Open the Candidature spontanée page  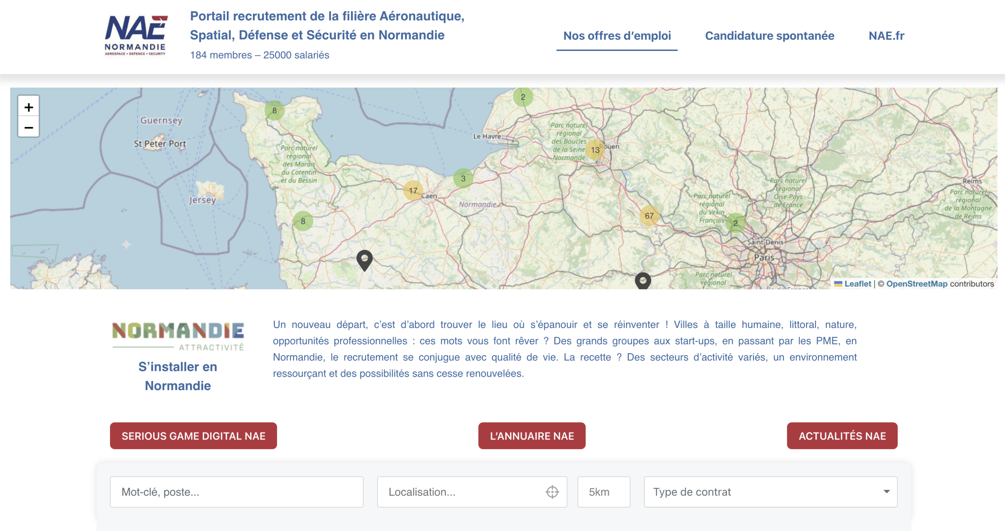pos(769,36)
